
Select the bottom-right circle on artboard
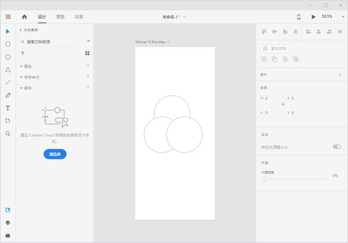(x=184, y=135)
